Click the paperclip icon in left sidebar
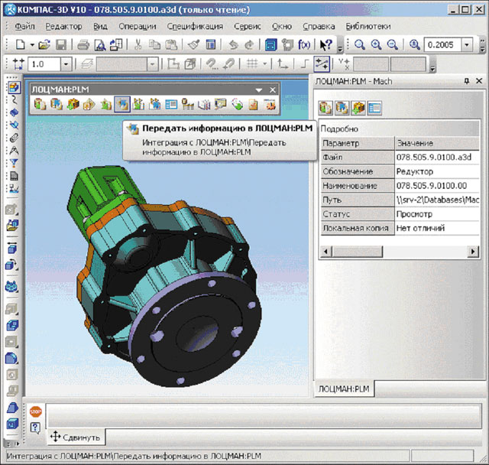The image size is (489, 465). point(14,138)
